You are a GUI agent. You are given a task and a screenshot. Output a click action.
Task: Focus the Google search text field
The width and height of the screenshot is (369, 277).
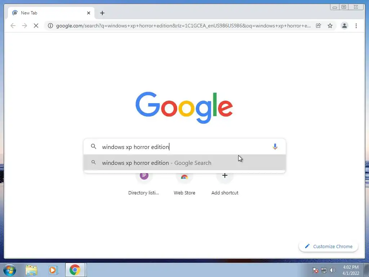click(185, 147)
